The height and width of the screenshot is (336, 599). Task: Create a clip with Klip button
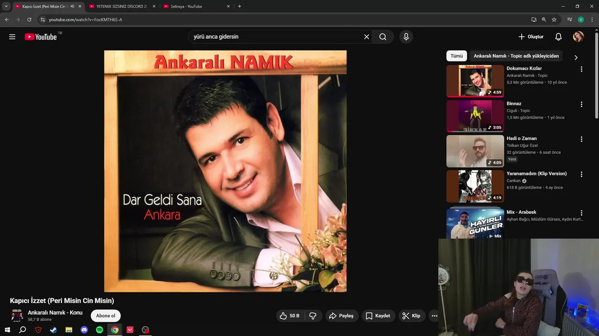(x=411, y=316)
